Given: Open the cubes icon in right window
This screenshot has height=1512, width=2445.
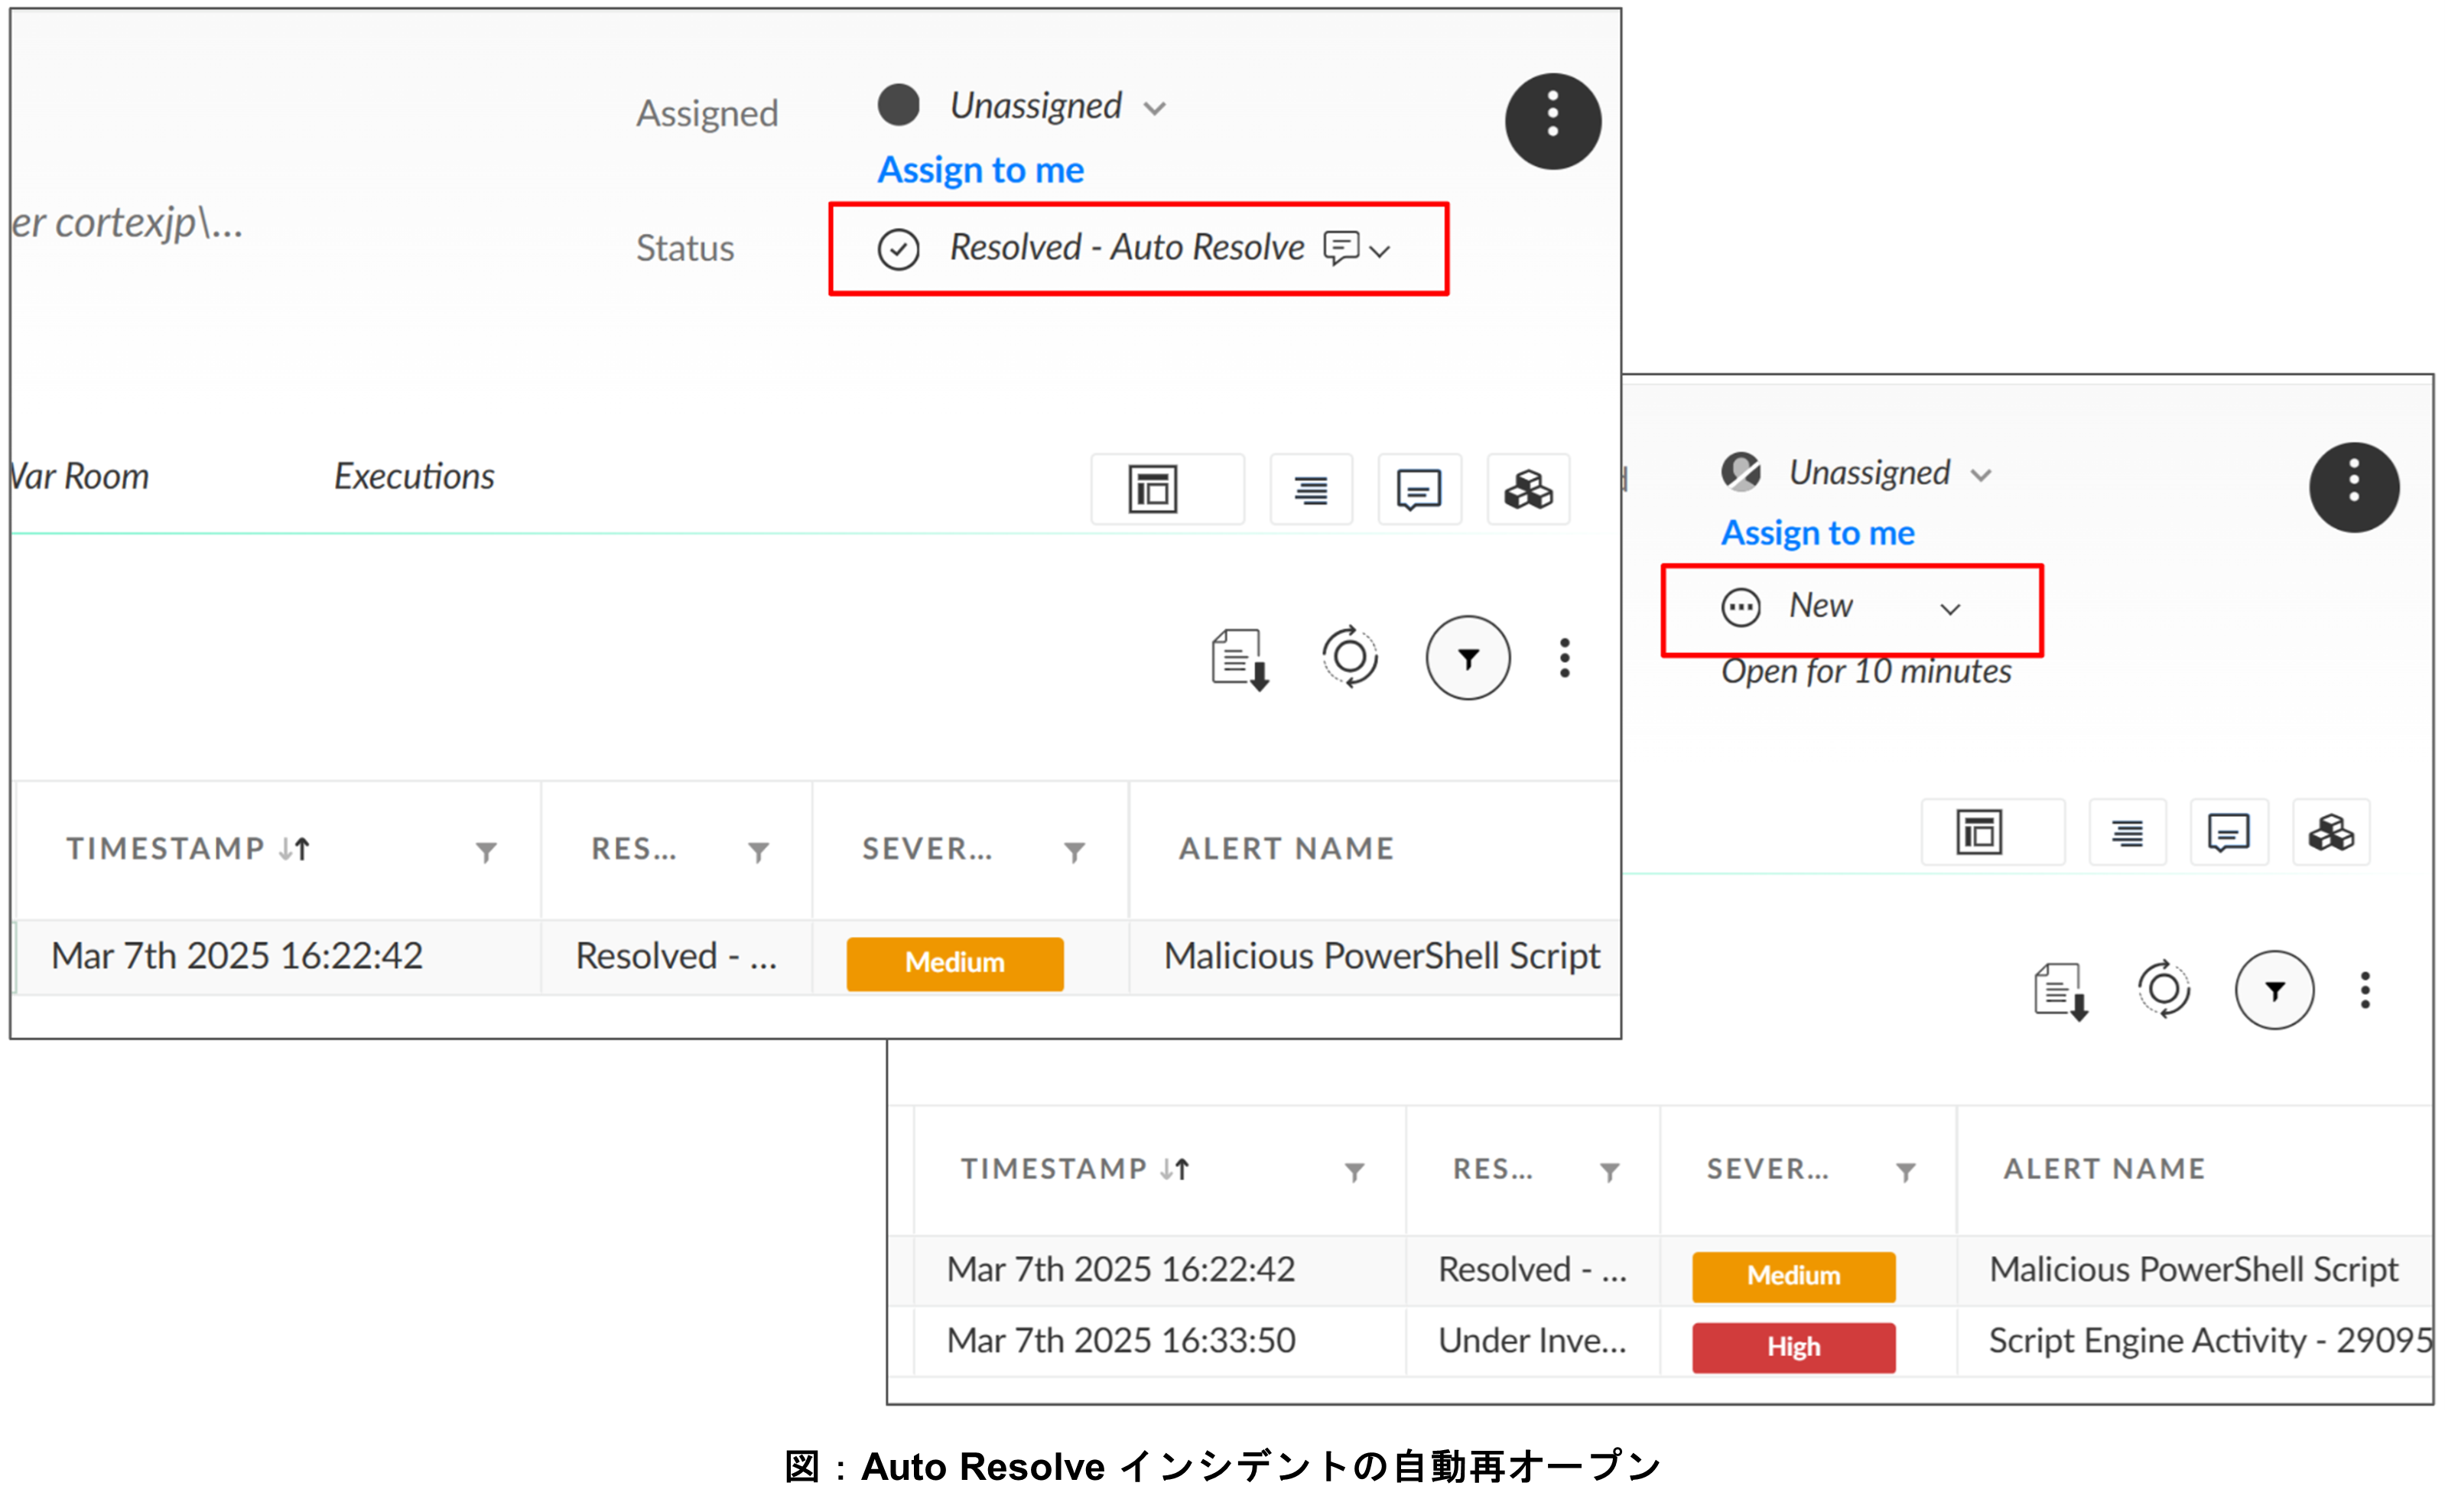Looking at the screenshot, I should (x=2330, y=832).
